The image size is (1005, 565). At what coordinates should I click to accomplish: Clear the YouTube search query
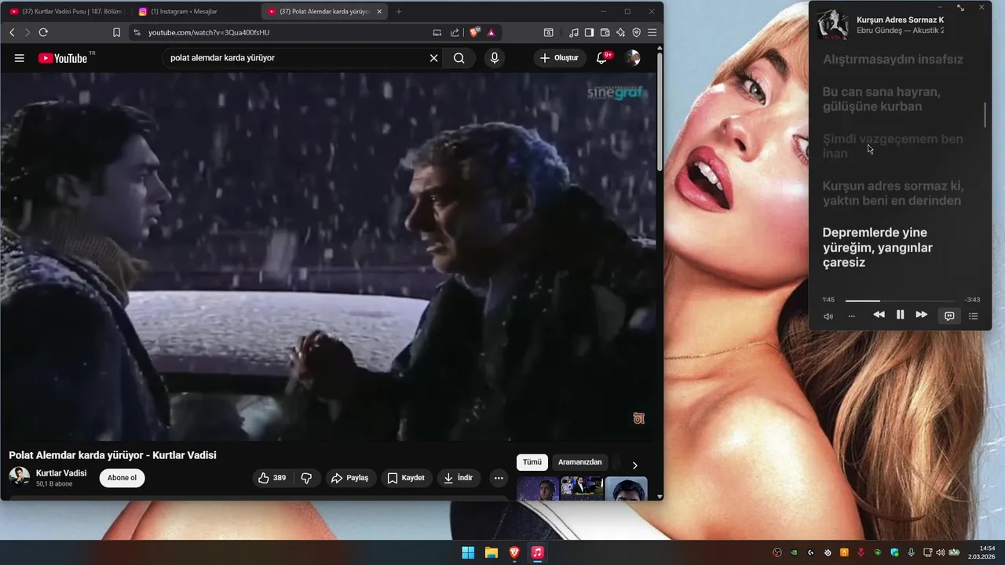pyautogui.click(x=433, y=58)
